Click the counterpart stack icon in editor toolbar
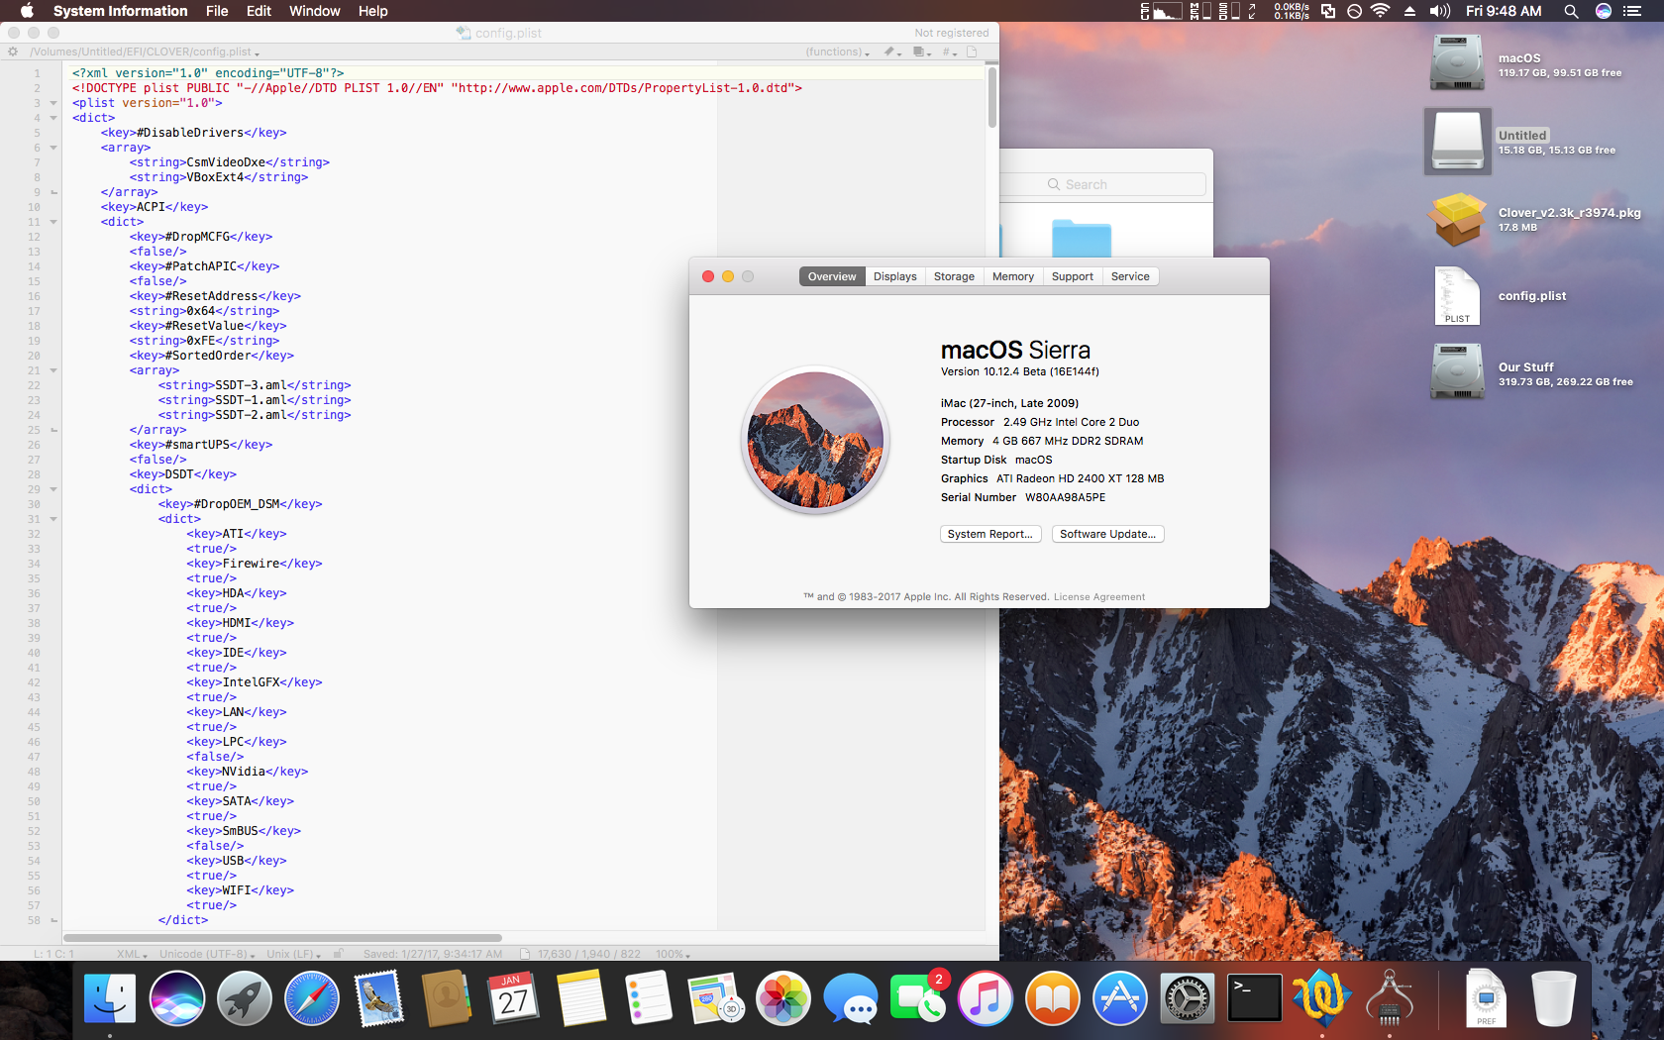Image resolution: width=1664 pixels, height=1040 pixels. click(921, 52)
